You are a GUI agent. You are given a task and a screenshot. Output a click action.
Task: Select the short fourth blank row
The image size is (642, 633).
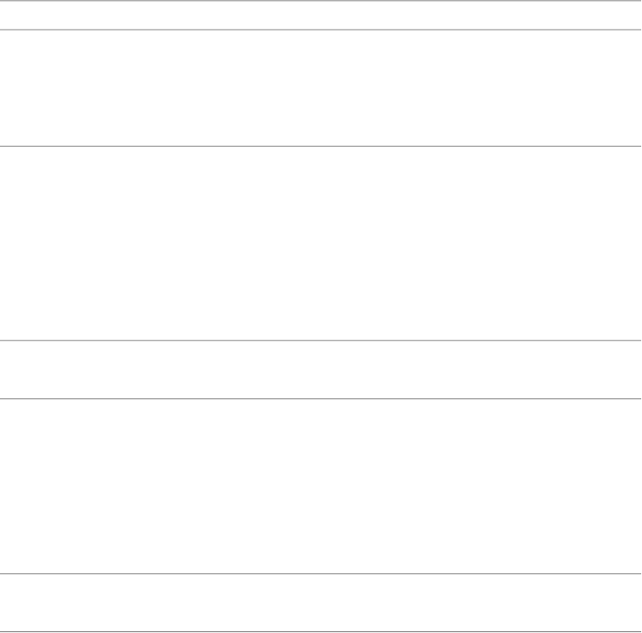[321, 369]
